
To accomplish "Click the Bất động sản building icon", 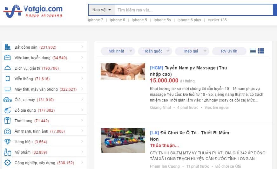I will pos(7,47).
